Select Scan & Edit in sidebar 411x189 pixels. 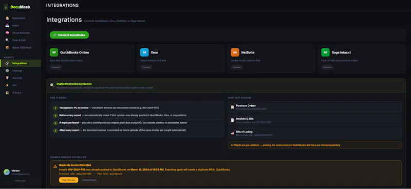point(21,40)
